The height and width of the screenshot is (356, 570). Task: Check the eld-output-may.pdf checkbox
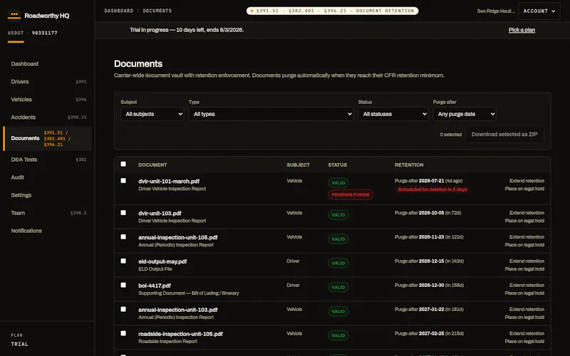[123, 261]
